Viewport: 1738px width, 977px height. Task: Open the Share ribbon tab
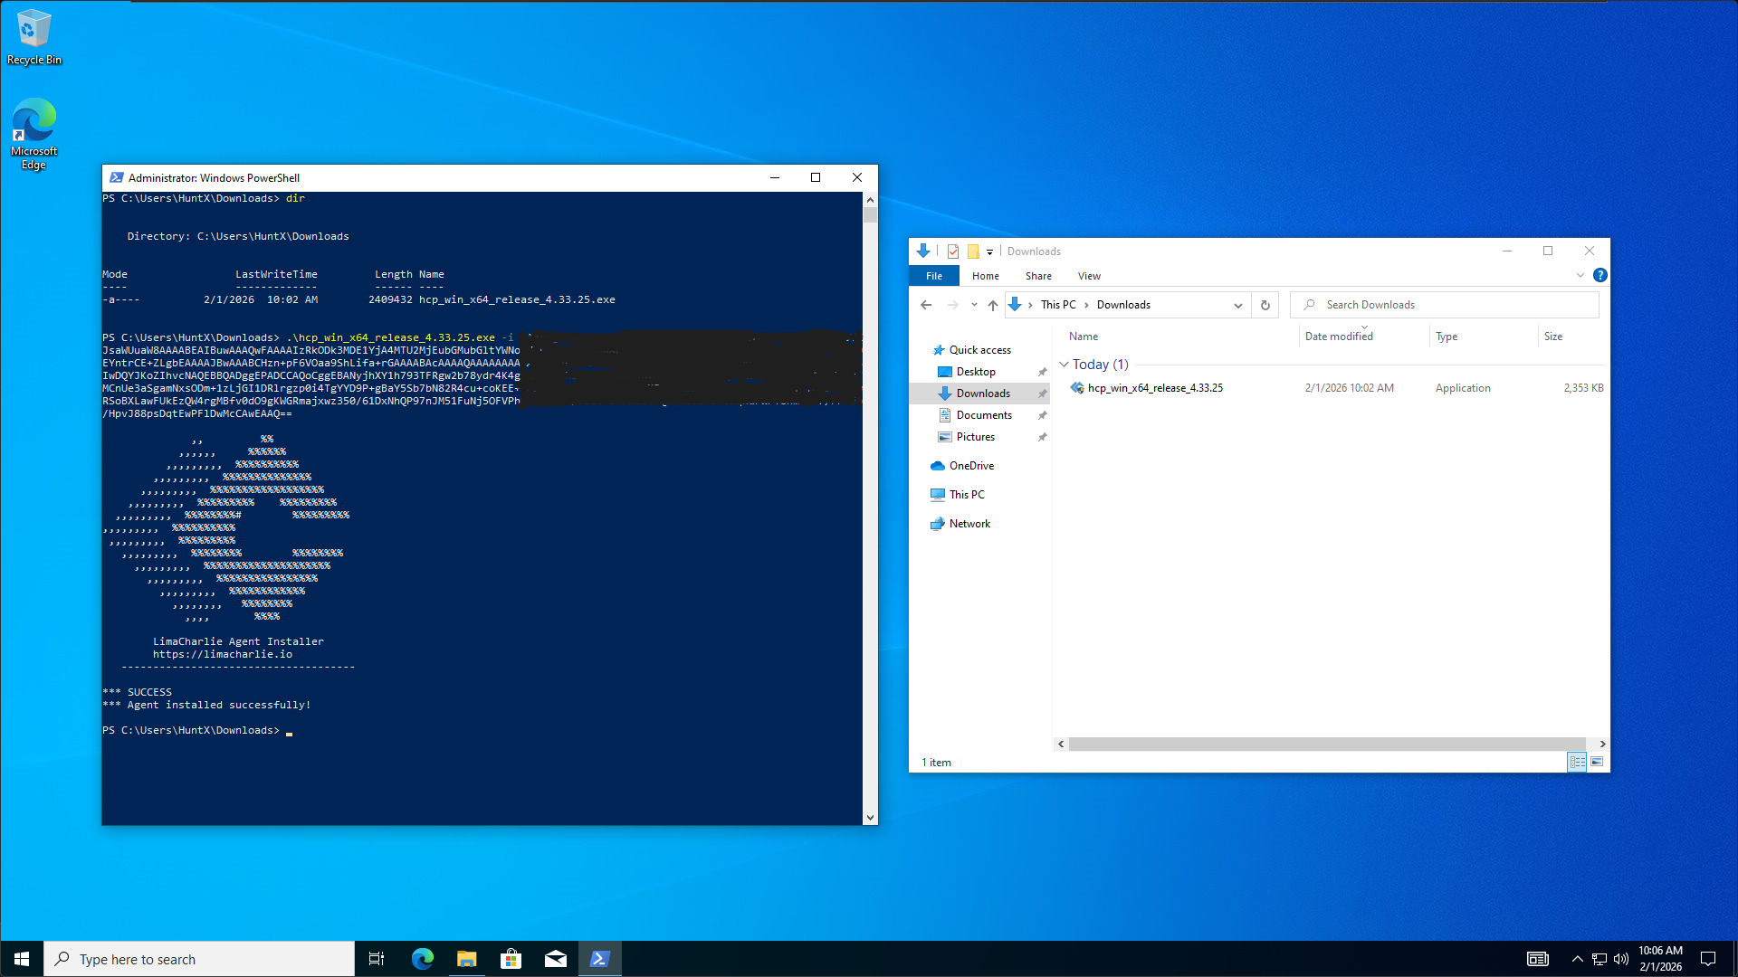point(1038,276)
